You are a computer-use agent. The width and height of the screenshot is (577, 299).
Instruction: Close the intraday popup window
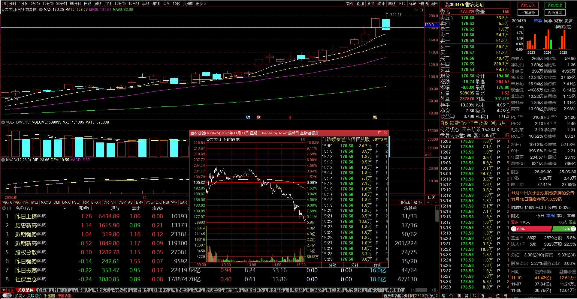[386, 133]
